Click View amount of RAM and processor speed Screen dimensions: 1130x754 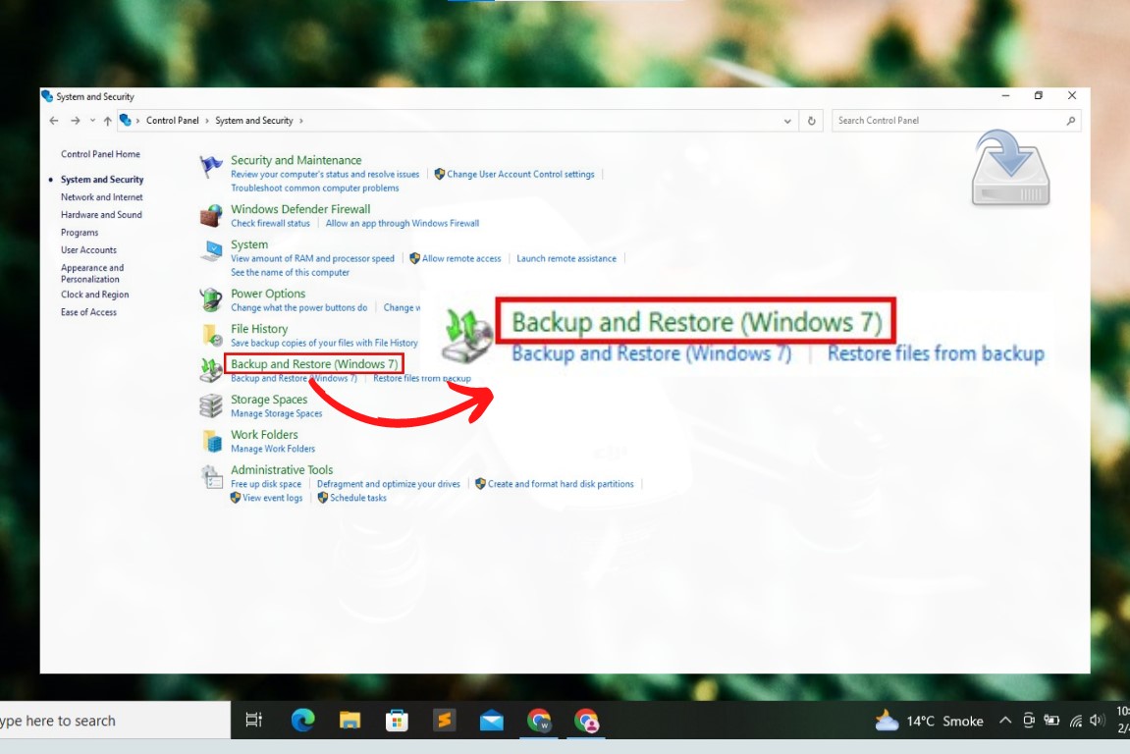312,259
